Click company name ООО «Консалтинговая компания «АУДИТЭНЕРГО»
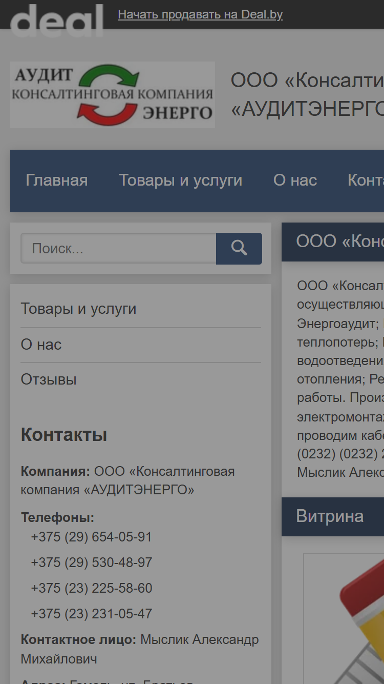 pyautogui.click(x=128, y=480)
